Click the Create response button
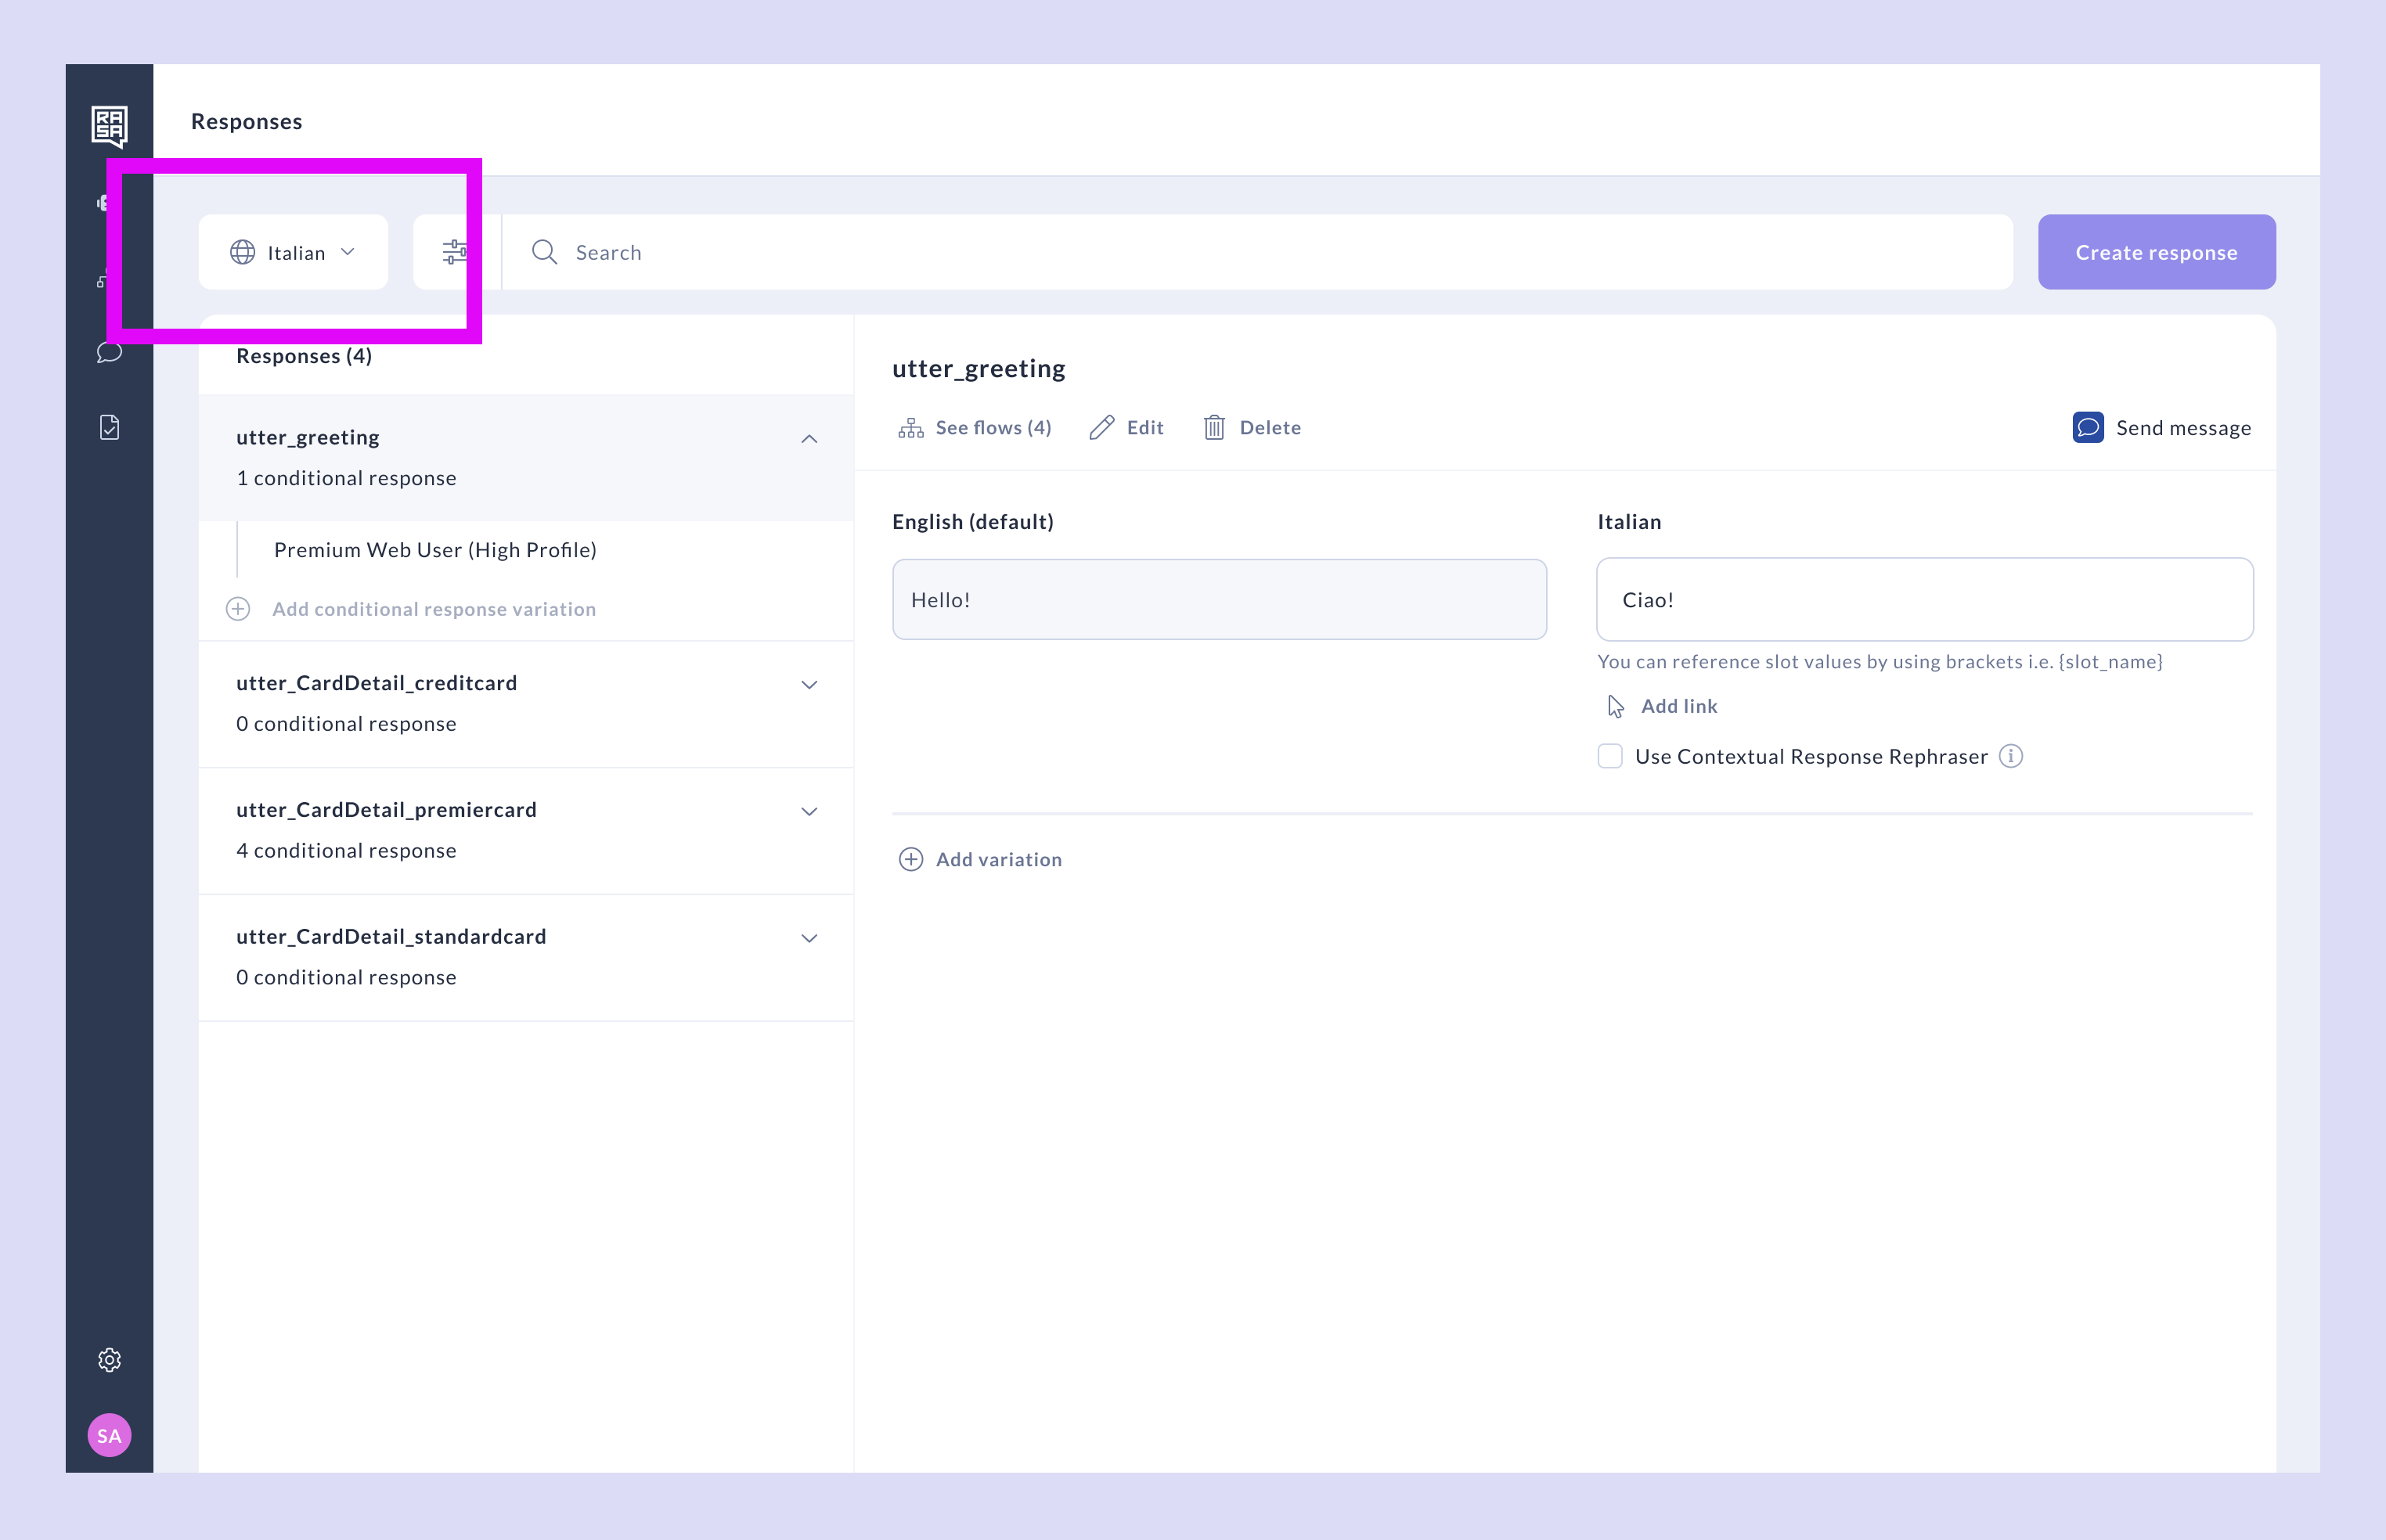 [x=2156, y=252]
